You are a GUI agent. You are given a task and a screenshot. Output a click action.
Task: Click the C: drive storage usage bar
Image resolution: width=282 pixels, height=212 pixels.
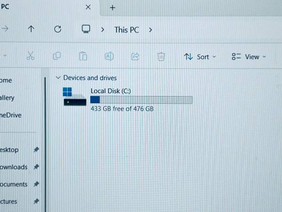pyautogui.click(x=141, y=100)
